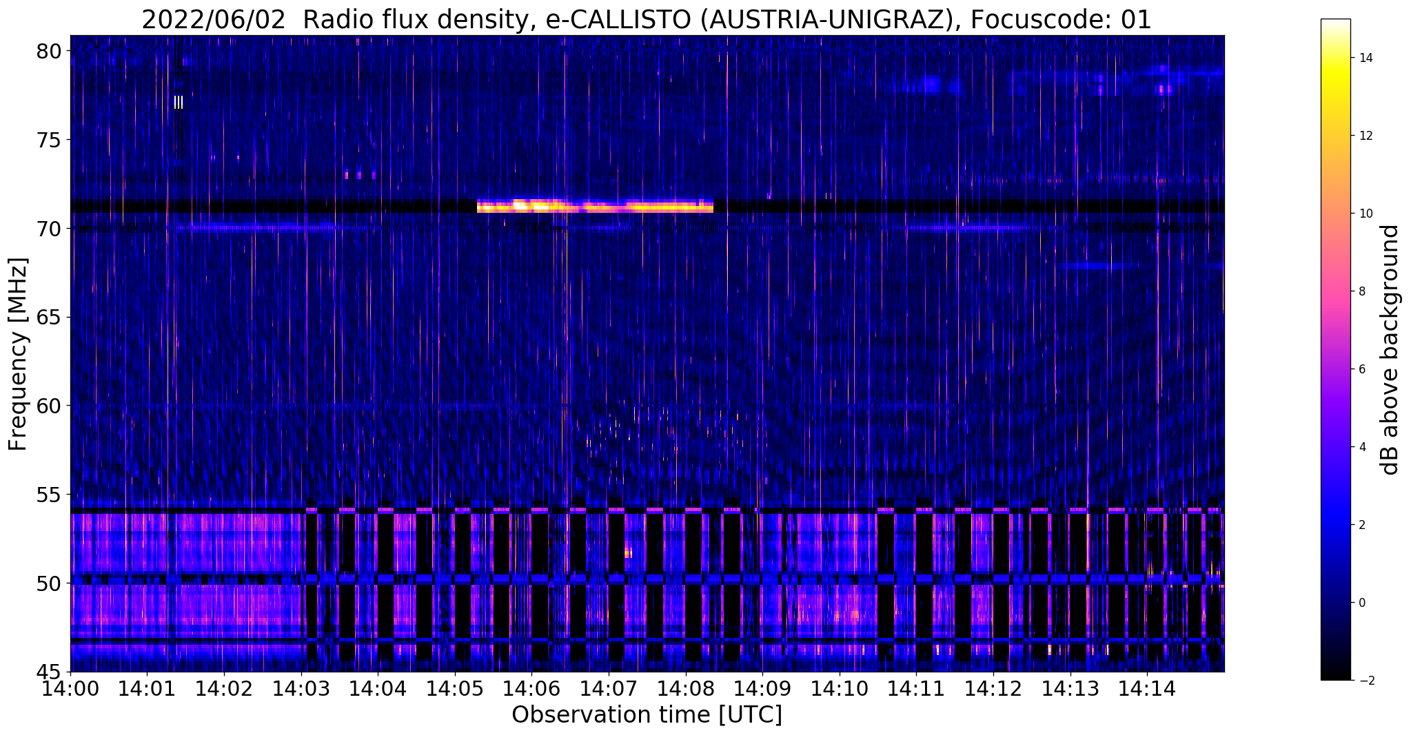
Task: Click the 14:05 time tick label
Action: (454, 688)
